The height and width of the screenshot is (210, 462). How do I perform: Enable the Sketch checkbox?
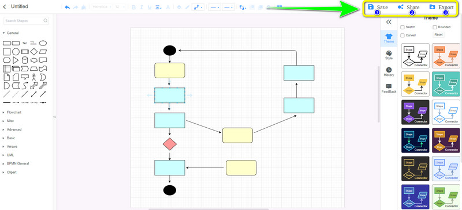pyautogui.click(x=402, y=27)
